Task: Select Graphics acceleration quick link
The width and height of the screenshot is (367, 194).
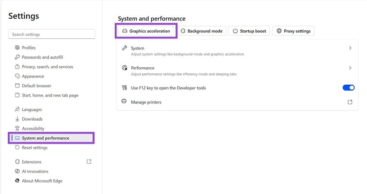Action: click(146, 31)
